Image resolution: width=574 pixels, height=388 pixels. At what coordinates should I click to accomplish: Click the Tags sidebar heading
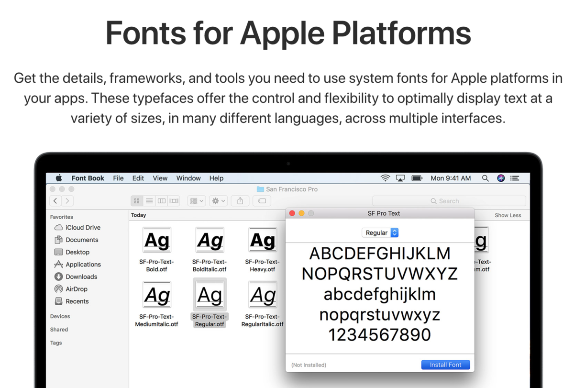pos(56,343)
